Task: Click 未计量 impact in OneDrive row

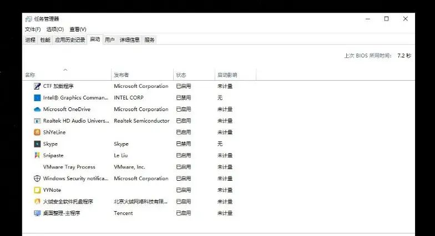Action: (225, 109)
